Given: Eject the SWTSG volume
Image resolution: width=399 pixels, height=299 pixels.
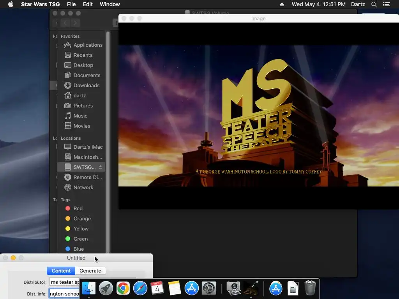Looking at the screenshot, I should [x=101, y=167].
